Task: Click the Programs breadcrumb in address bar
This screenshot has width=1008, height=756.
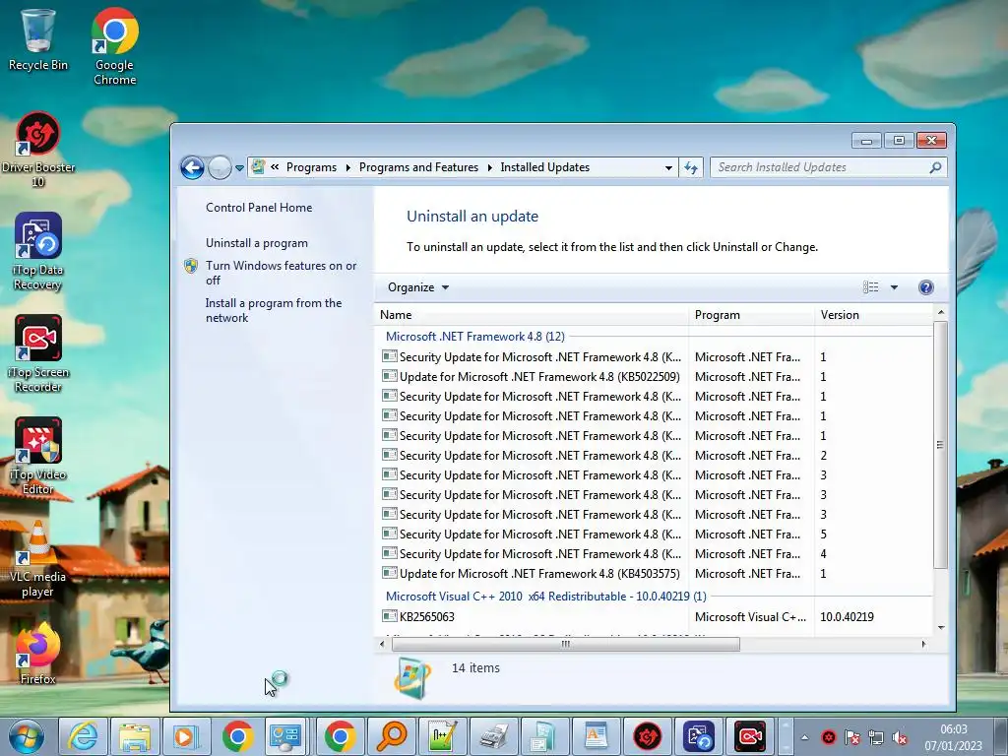Action: (311, 167)
